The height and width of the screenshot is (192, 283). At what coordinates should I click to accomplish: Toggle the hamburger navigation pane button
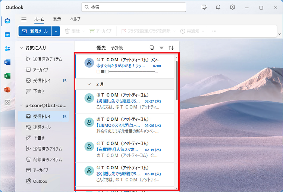coord(24,19)
